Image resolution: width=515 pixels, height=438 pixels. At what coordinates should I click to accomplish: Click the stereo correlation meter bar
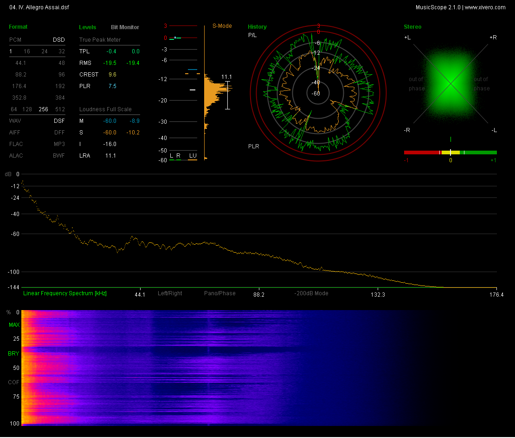point(450,152)
